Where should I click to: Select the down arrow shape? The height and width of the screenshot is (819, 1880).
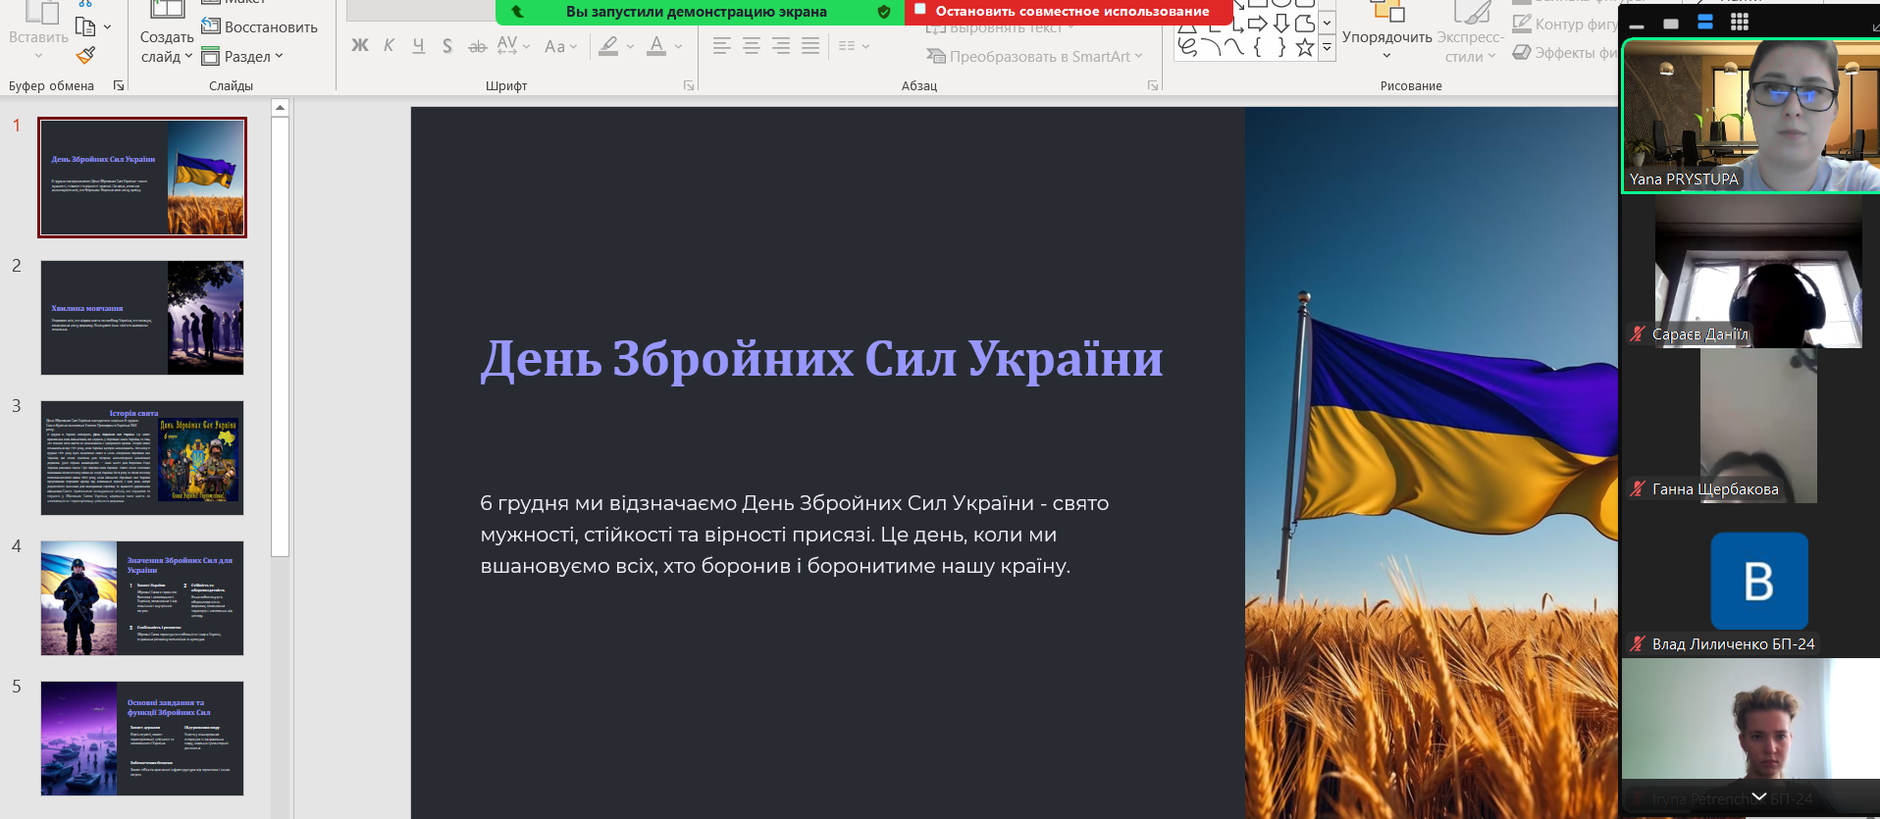pos(1280,23)
